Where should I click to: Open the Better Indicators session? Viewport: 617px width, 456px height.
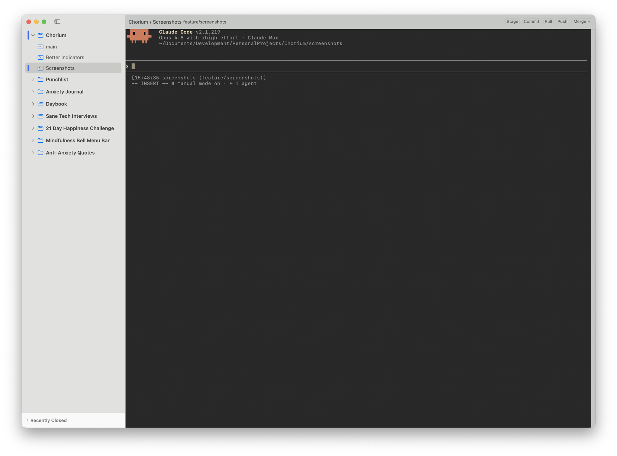coord(73,57)
